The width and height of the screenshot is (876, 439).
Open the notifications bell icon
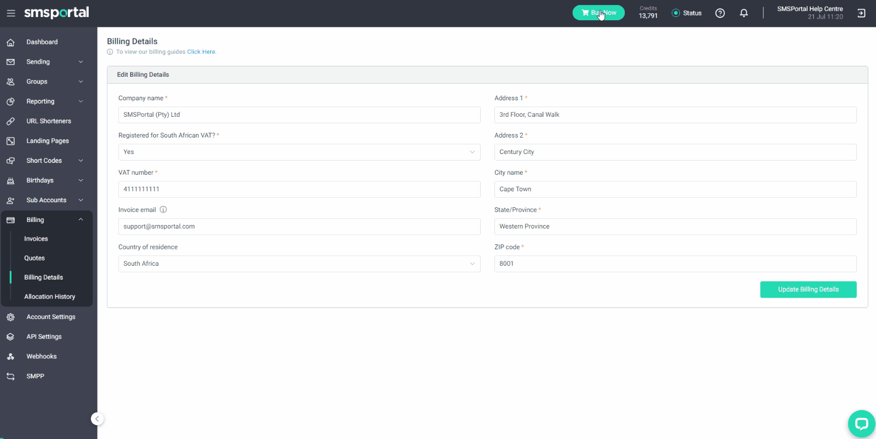click(x=744, y=13)
